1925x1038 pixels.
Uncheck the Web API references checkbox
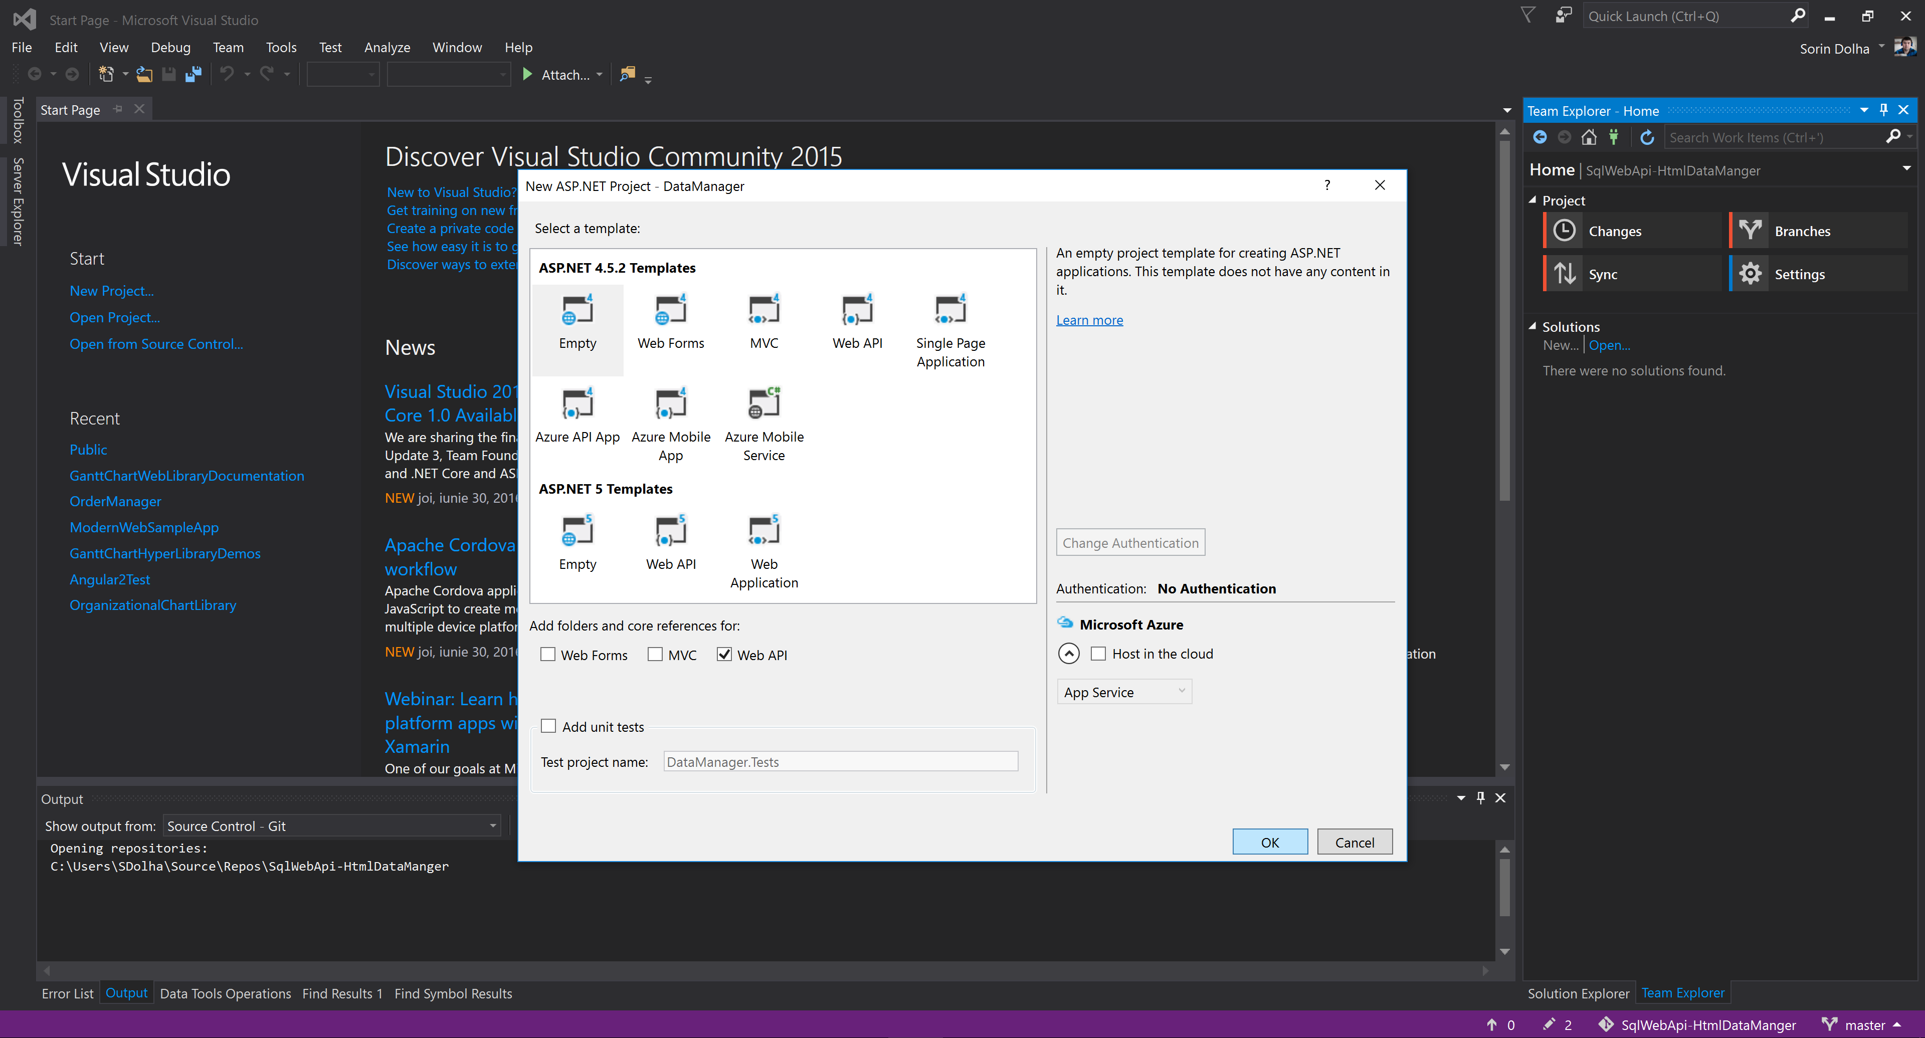click(724, 655)
